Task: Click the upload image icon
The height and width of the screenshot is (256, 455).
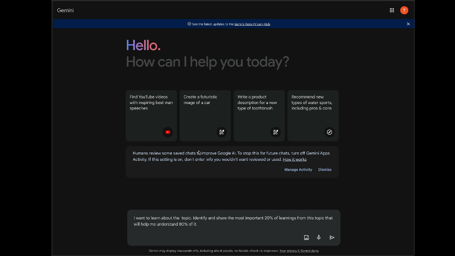Action: pyautogui.click(x=306, y=237)
